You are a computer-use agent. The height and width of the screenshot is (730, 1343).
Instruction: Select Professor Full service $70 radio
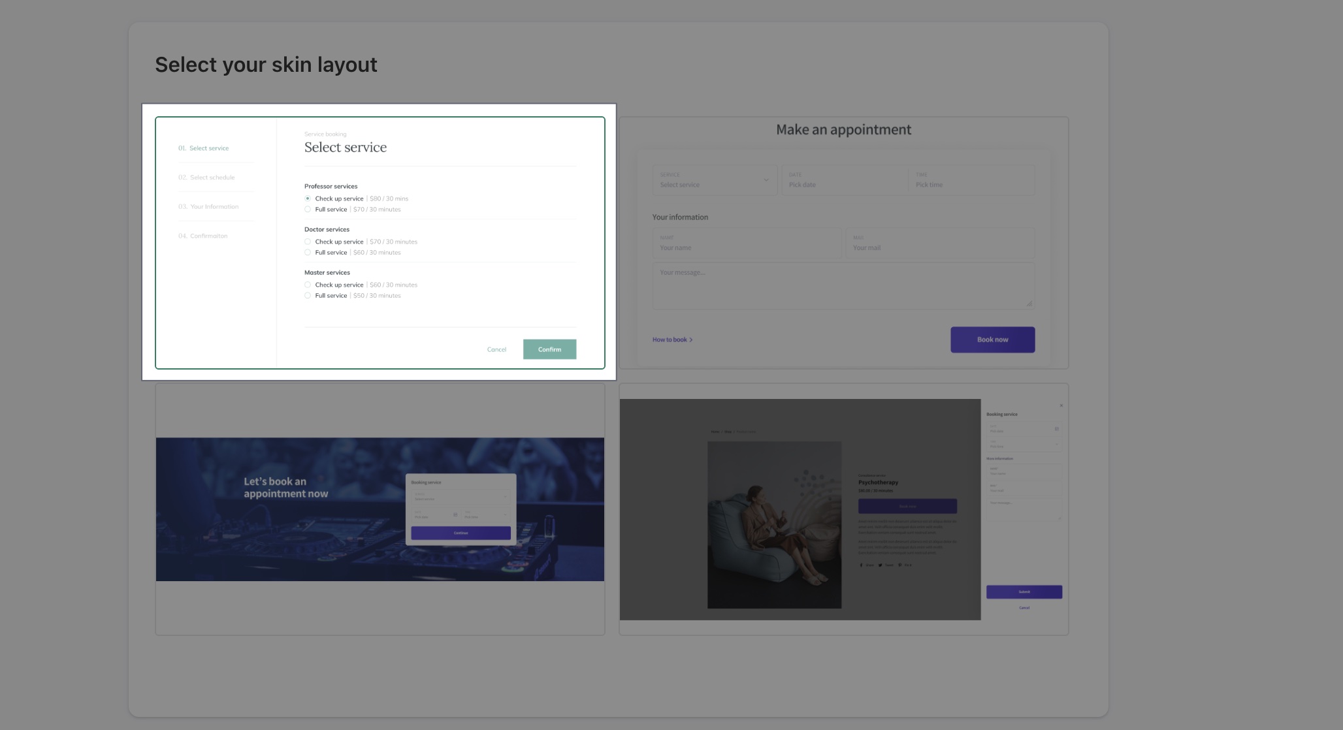(x=308, y=210)
